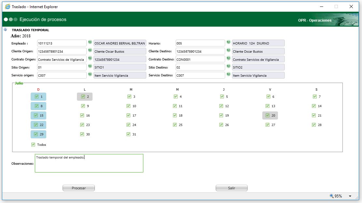This screenshot has height=203, width=362.
Task: Uncheck the Todos checkbox
Action: 33,145
